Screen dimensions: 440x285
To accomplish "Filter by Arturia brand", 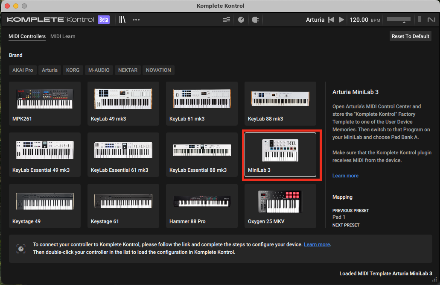I will pyautogui.click(x=50, y=70).
